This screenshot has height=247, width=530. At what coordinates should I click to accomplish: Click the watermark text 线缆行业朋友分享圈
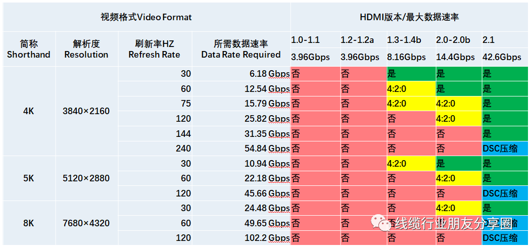tap(447, 223)
